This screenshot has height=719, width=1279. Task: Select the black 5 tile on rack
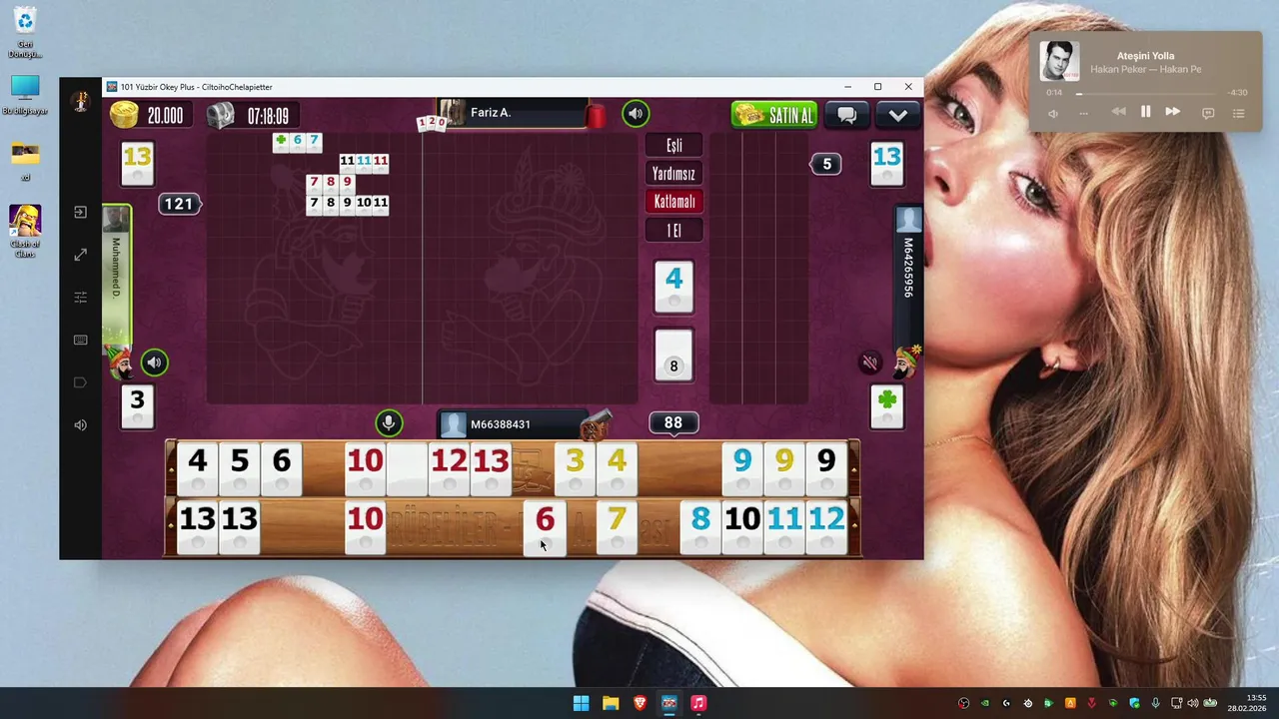click(240, 469)
